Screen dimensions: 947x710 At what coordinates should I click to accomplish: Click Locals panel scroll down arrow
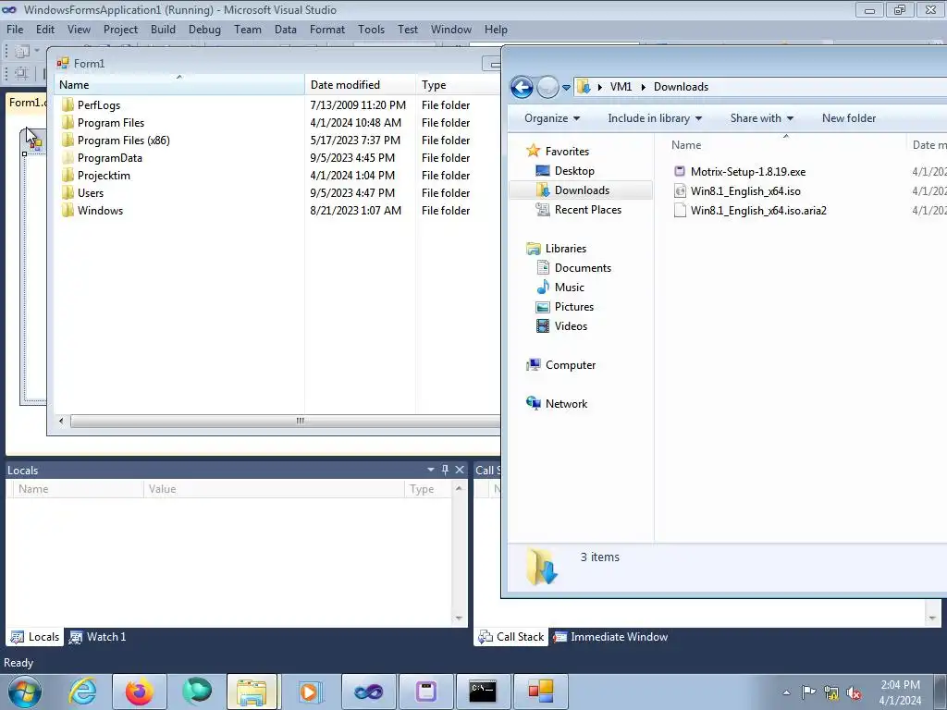tap(459, 618)
